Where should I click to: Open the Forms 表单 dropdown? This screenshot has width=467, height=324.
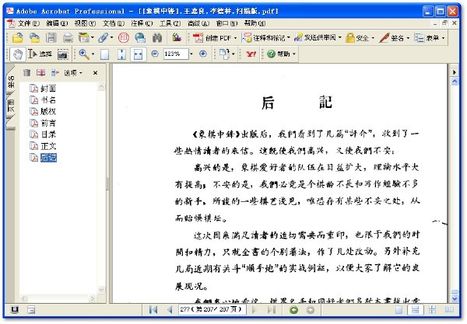click(430, 38)
